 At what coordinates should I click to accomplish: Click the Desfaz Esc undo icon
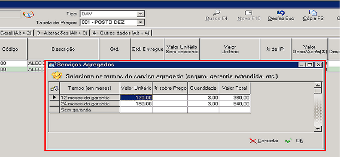click(x=281, y=12)
